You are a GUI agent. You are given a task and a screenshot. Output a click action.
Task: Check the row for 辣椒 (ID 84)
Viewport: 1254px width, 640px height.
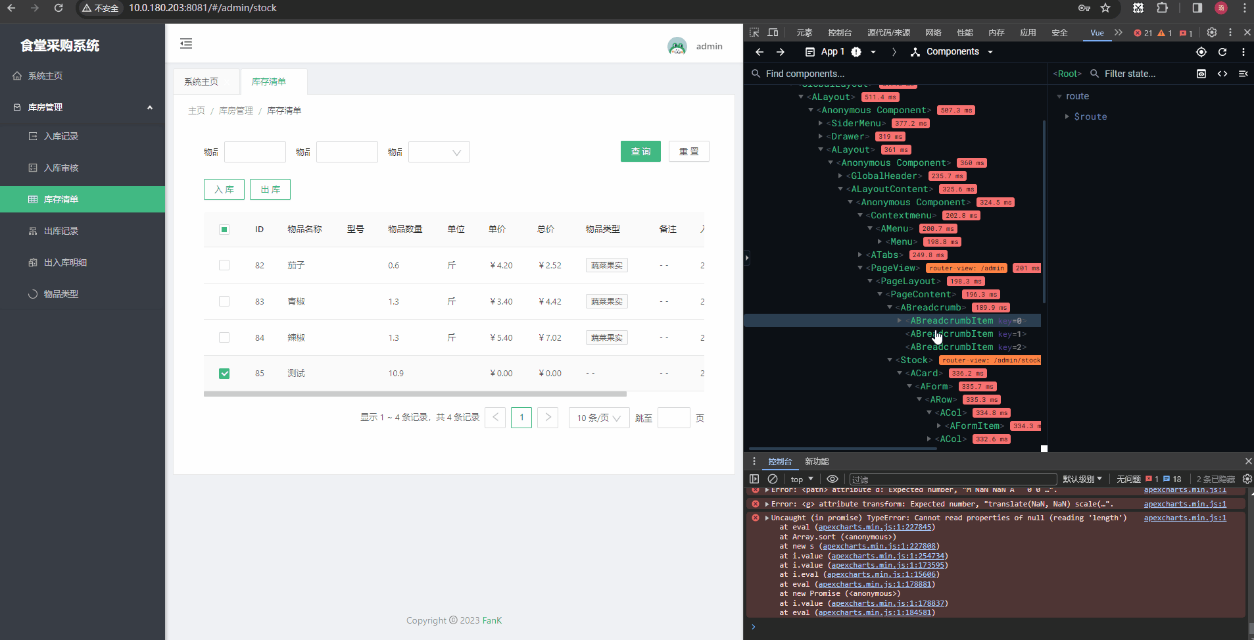(224, 337)
